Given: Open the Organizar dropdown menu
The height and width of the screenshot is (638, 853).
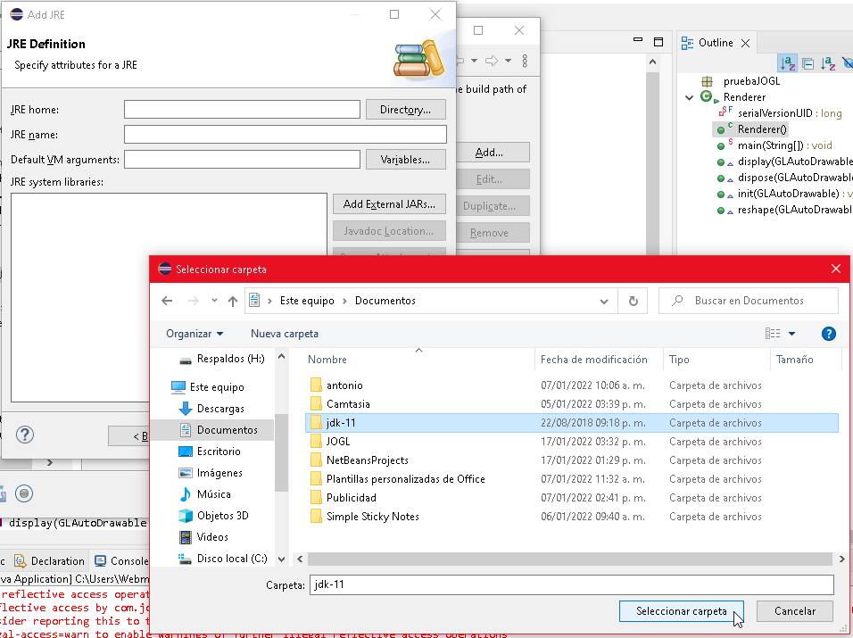Looking at the screenshot, I should coord(195,334).
